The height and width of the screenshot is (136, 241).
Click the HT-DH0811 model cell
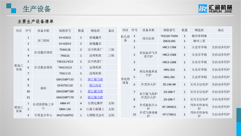point(169,107)
